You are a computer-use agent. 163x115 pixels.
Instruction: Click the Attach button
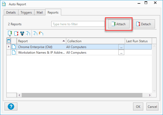[x=119, y=24]
